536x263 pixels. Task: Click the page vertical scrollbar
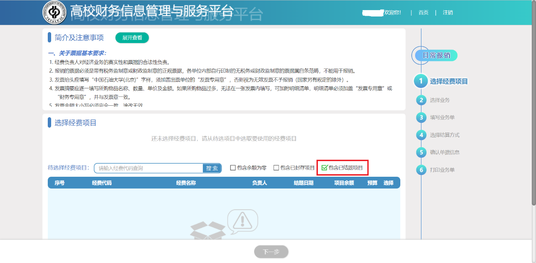point(533,127)
